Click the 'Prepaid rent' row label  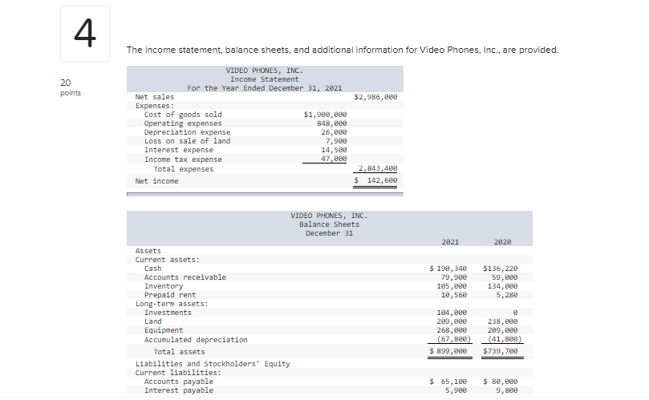(x=170, y=295)
